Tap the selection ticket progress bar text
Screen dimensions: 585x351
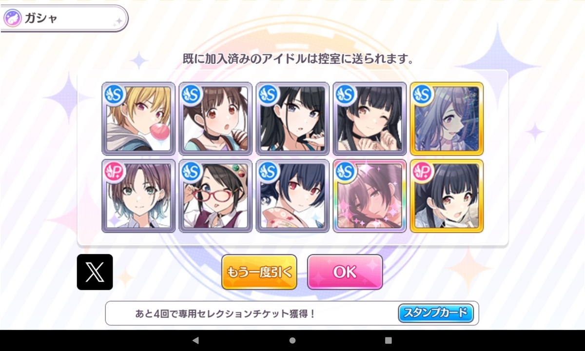tap(225, 313)
